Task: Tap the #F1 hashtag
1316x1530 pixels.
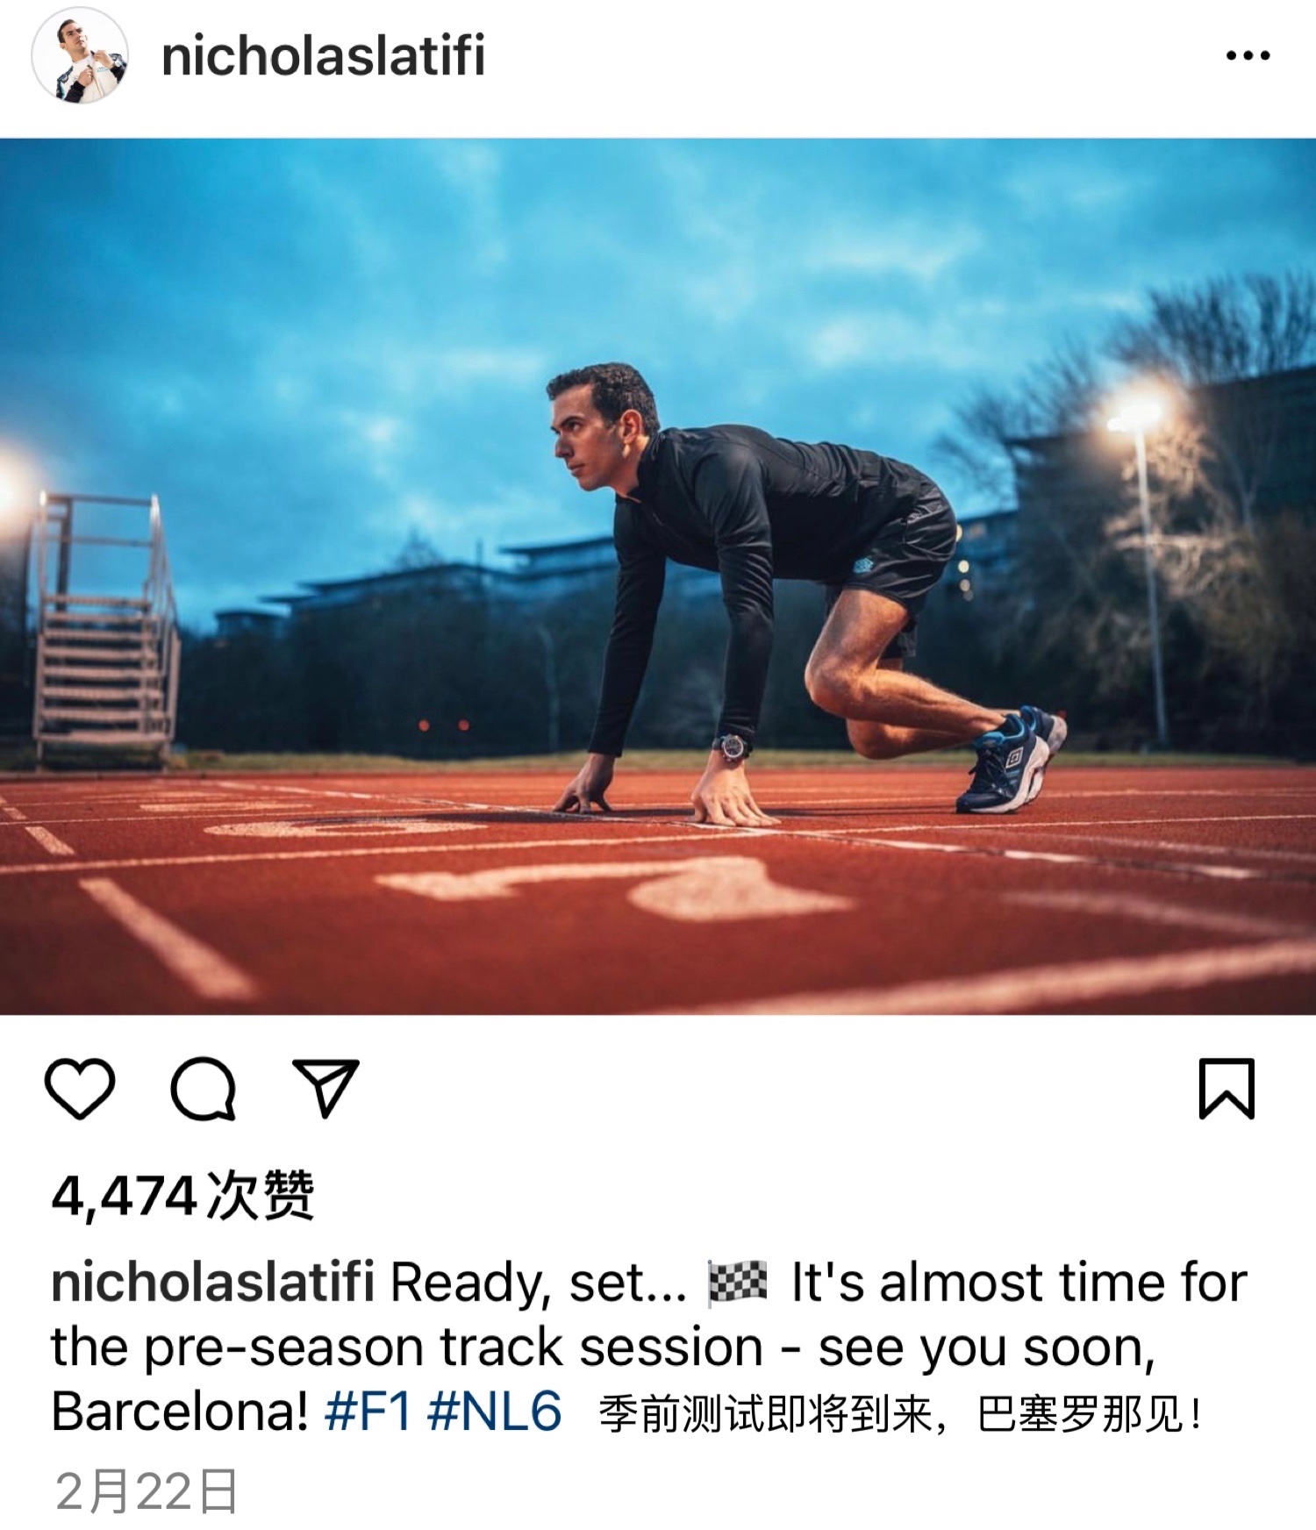Action: coord(368,1412)
